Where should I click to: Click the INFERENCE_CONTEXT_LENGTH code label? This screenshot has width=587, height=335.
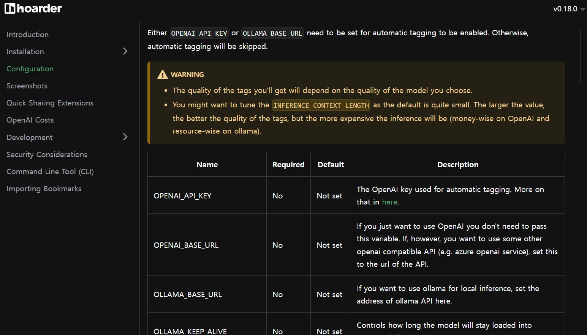(x=321, y=105)
